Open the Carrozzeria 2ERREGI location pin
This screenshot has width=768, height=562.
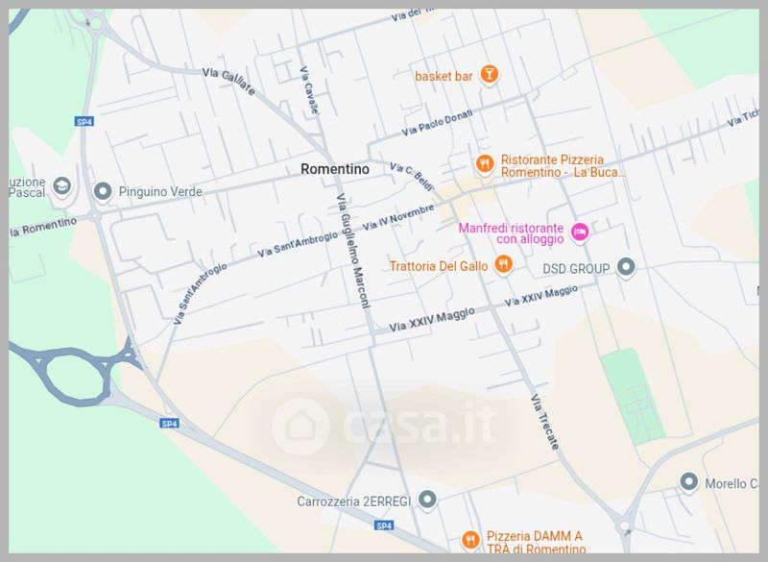click(x=427, y=500)
